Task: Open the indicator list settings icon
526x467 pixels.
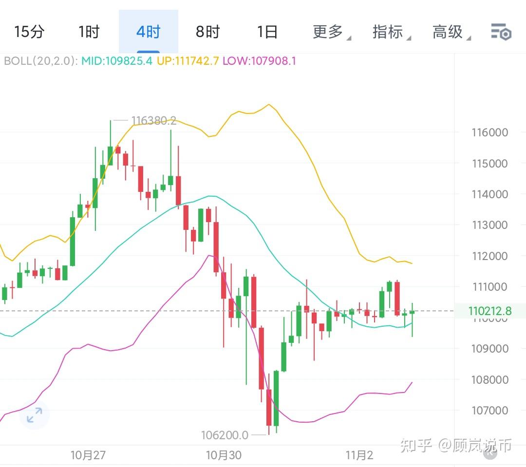Action: [502, 32]
